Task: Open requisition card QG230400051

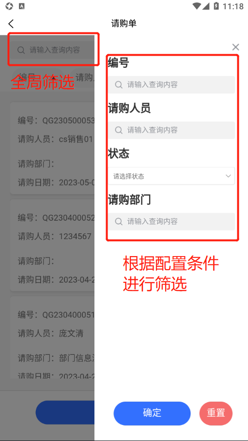Action: 52,337
